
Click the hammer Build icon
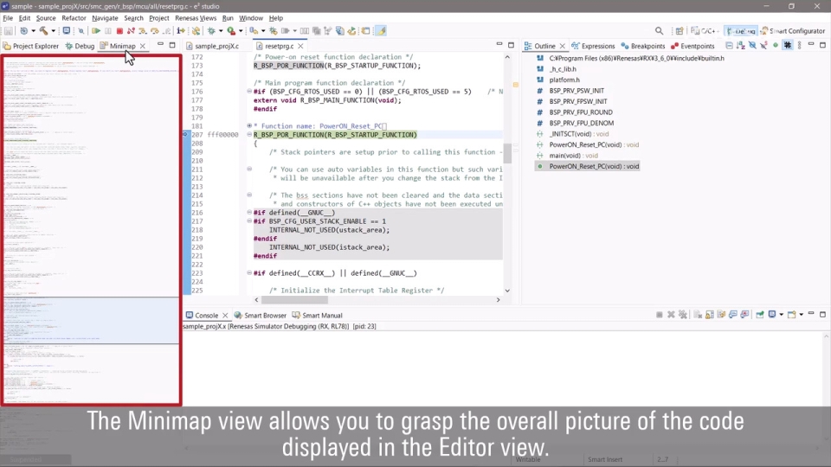tap(42, 31)
